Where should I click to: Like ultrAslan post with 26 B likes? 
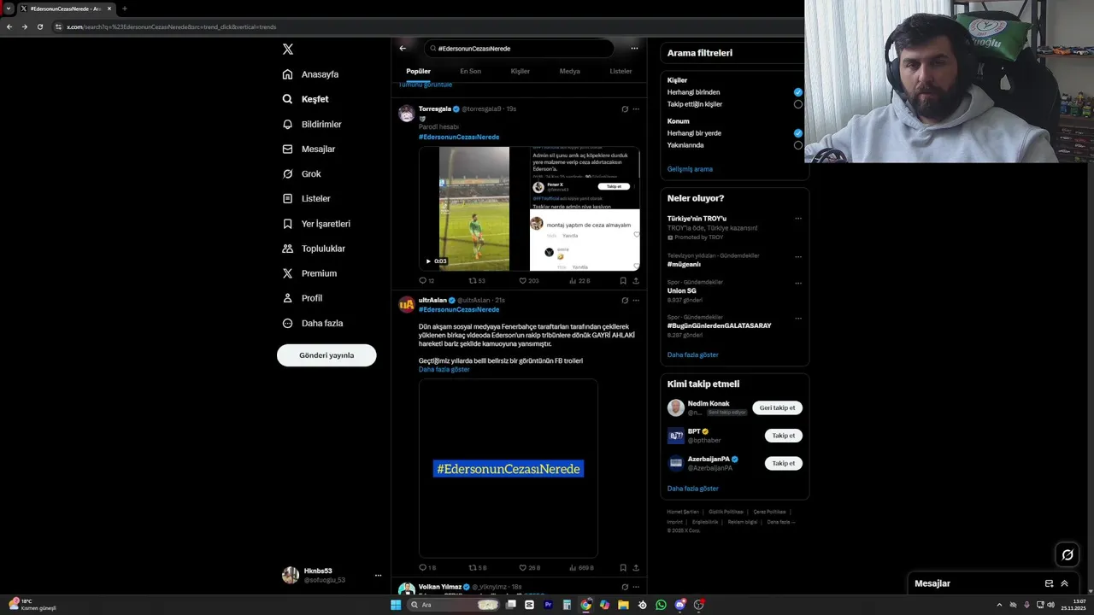pos(530,568)
